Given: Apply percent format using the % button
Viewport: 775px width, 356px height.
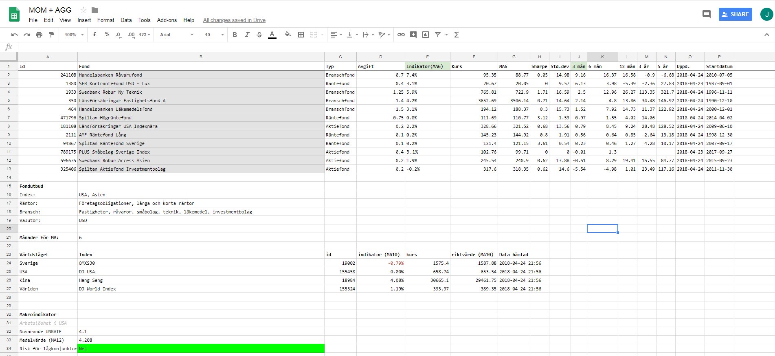Looking at the screenshot, I should (107, 35).
